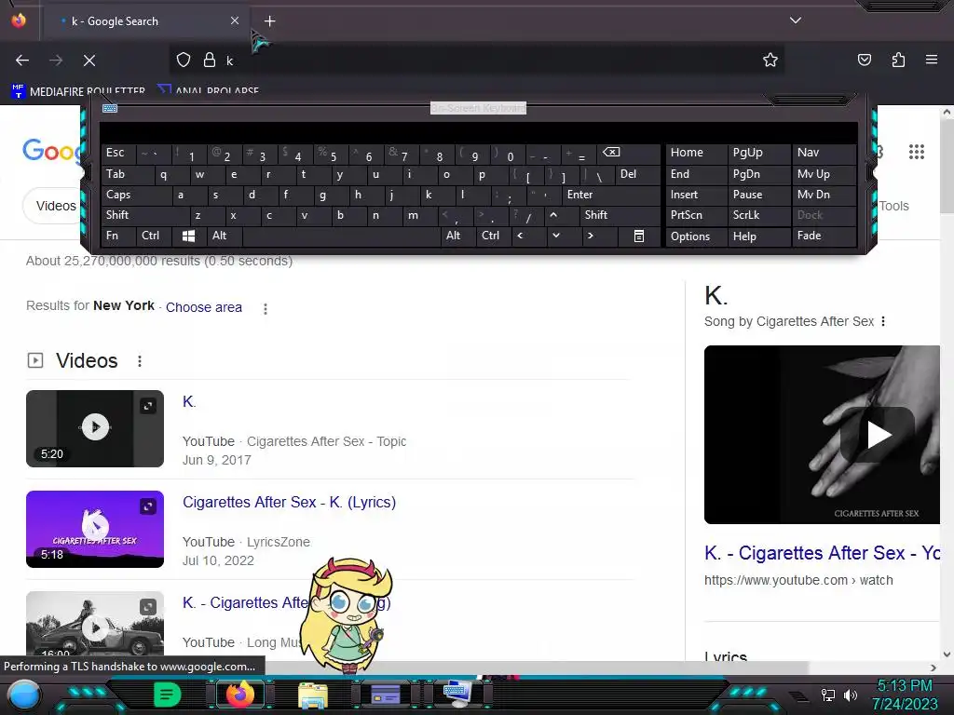Image resolution: width=954 pixels, height=715 pixels.
Task: Toggle the left Alt key
Action: click(x=224, y=236)
